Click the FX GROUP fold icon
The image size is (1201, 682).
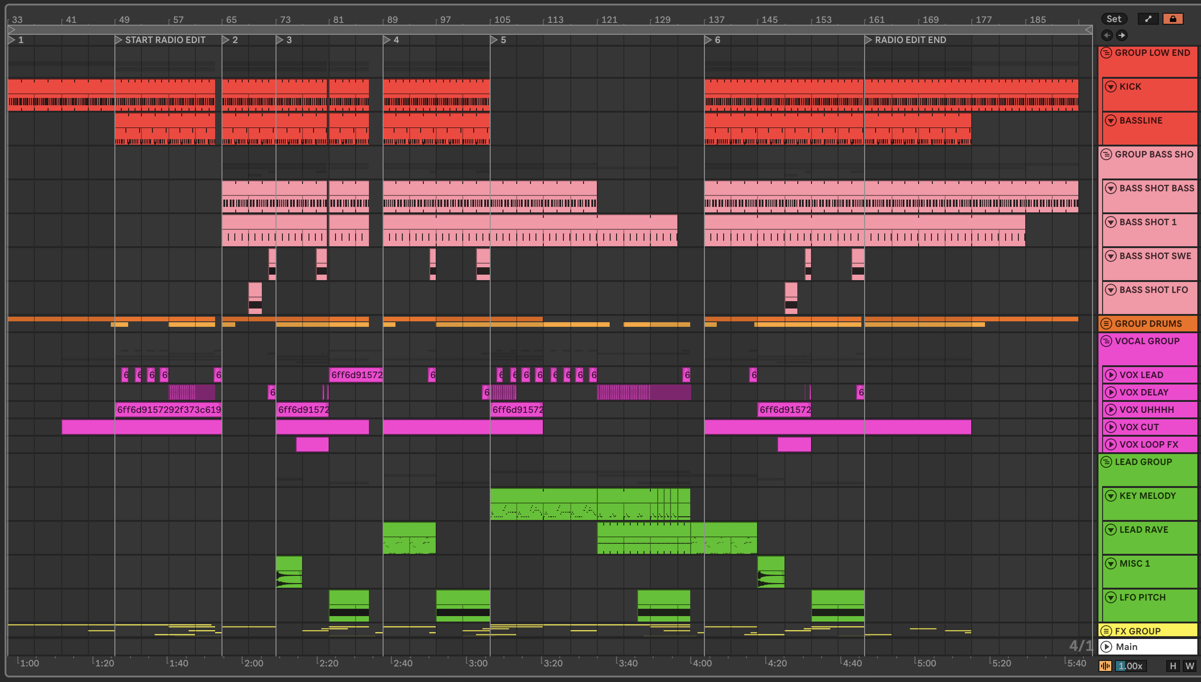(1106, 631)
